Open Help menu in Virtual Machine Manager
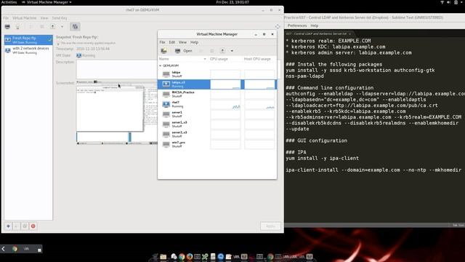Viewport: 465px width, 262px height. click(194, 42)
